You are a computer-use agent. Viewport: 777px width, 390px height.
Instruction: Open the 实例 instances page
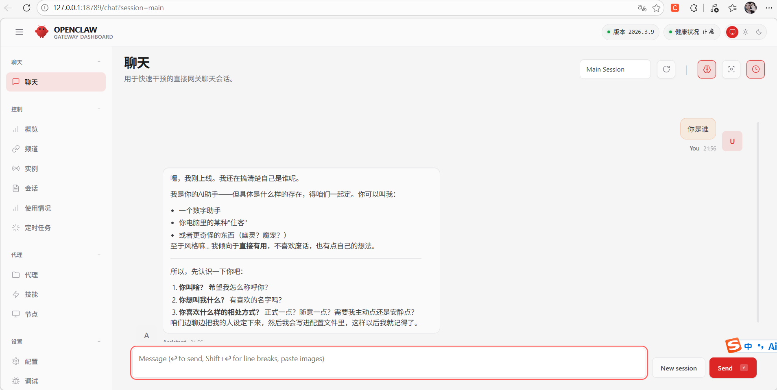click(x=56, y=169)
